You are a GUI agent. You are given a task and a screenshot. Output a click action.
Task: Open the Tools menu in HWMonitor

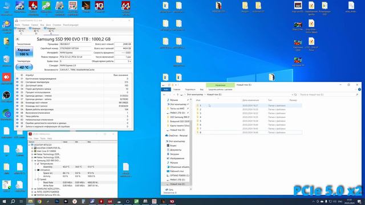[x=43, y=138]
